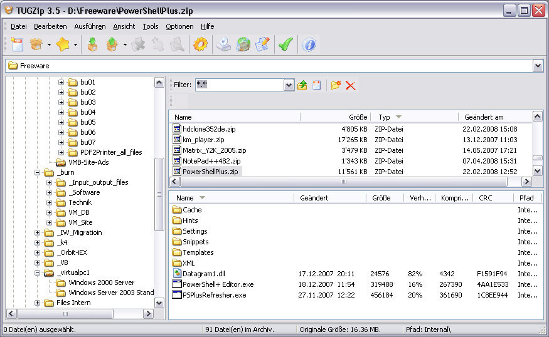549x337 pixels.
Task: Select the Technik folder in tree
Action: click(x=80, y=202)
